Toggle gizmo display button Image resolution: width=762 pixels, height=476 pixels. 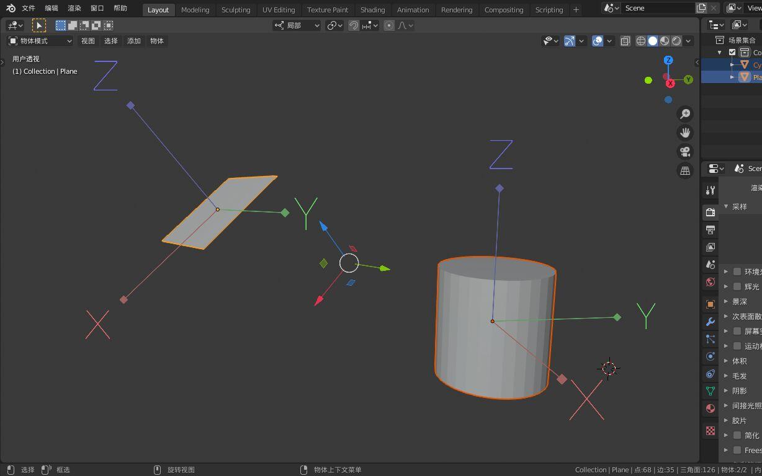569,41
